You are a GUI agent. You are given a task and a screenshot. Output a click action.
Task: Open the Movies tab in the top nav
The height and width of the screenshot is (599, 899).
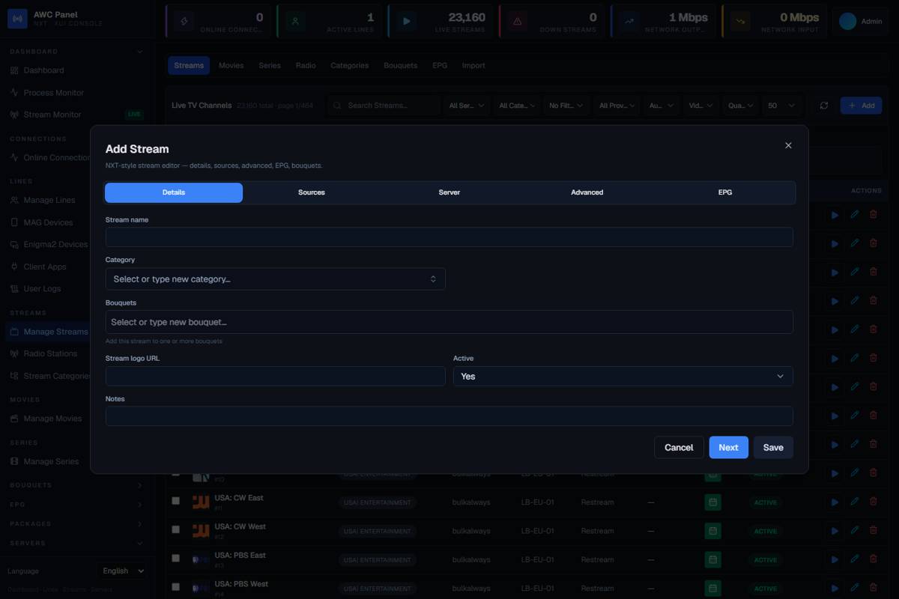(x=231, y=65)
